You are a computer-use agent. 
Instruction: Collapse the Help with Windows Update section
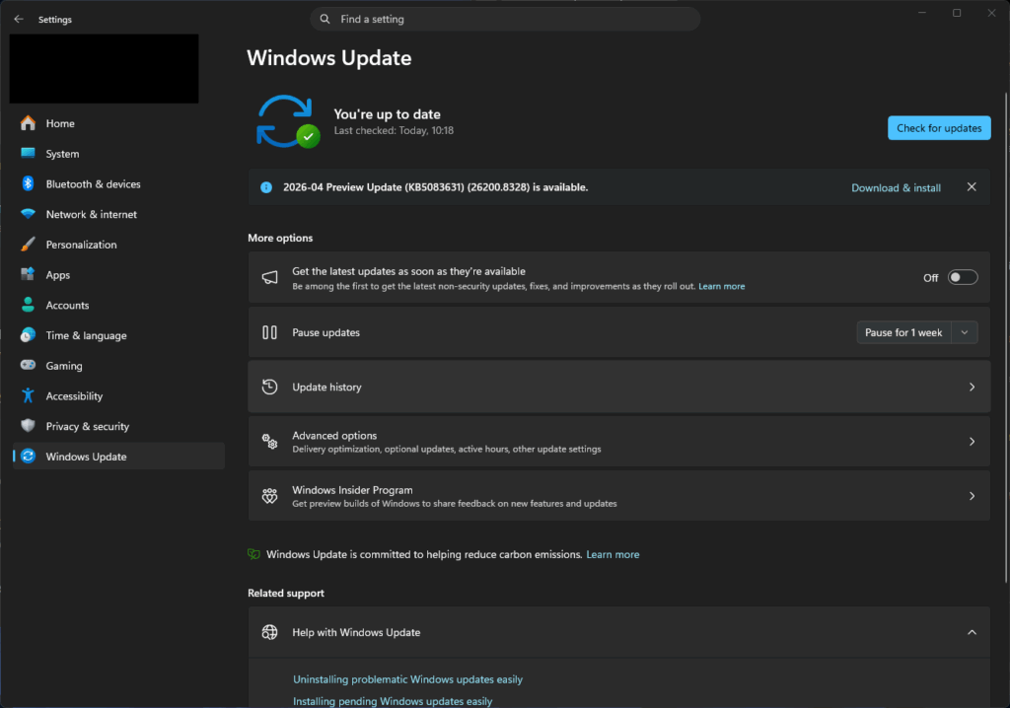coord(972,633)
